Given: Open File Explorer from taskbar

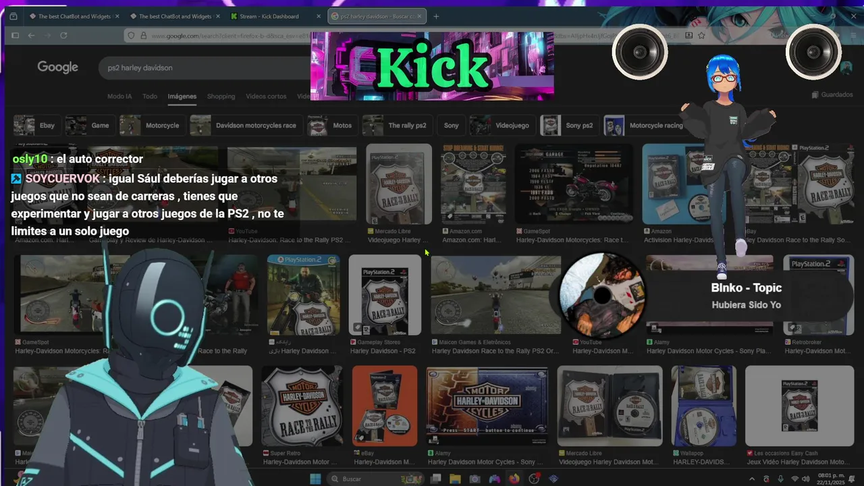Looking at the screenshot, I should 455,479.
